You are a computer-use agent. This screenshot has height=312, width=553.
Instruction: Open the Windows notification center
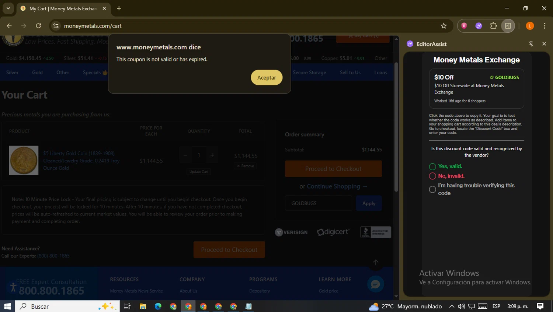(540, 306)
